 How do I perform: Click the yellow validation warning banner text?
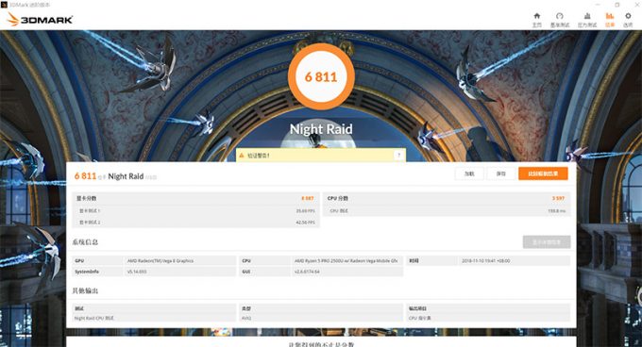coord(259,156)
